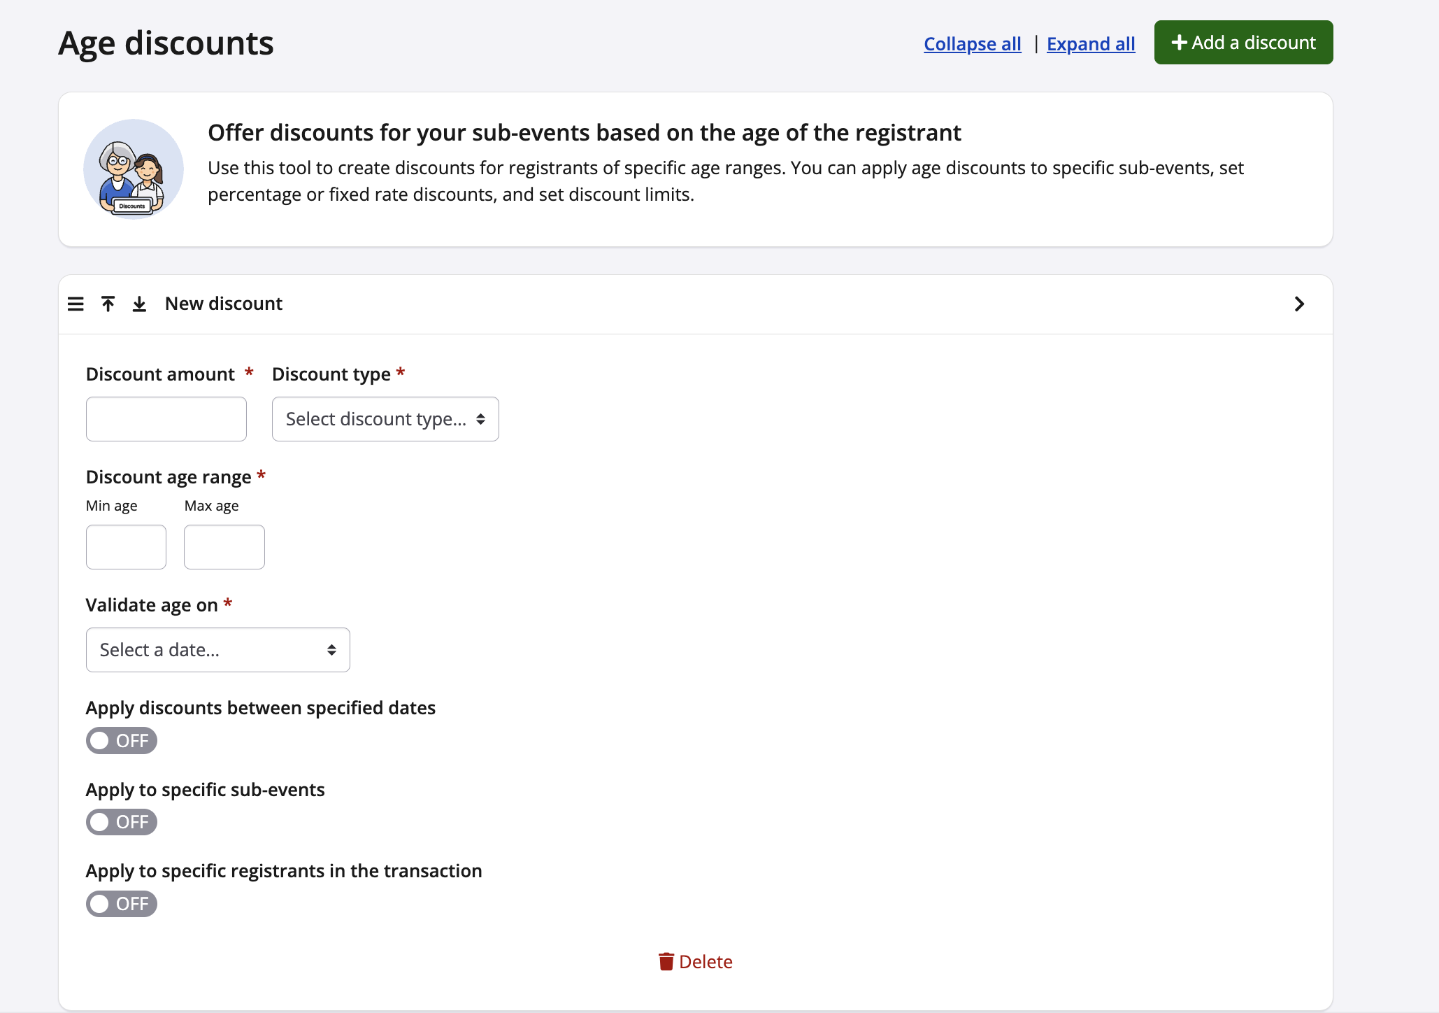Collapse New discount panel with chevron

[1299, 304]
